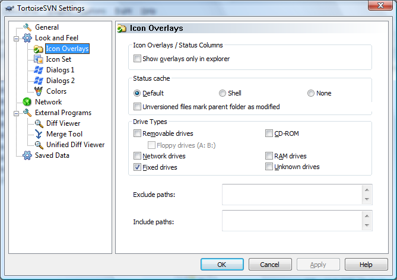Click the Help button
This screenshot has width=397, height=280.
point(366,265)
